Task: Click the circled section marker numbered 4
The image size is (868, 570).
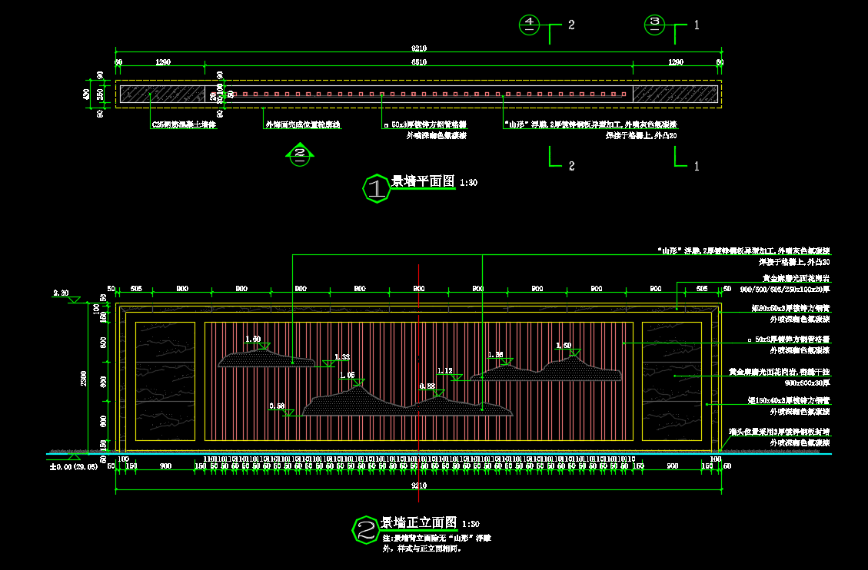Action: point(529,25)
